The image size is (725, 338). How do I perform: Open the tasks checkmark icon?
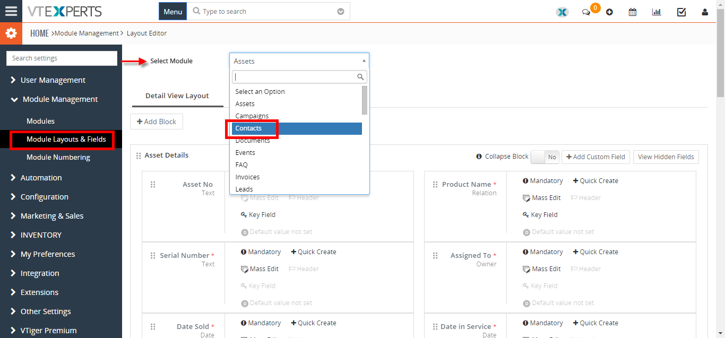pos(681,12)
